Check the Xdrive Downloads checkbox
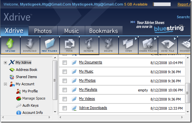The width and height of the screenshot is (192, 123). 65,108
